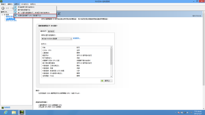Viewport: 205px width, 115px height.
Task: Open Internet Explorer from the taskbar
Action: coord(6,112)
